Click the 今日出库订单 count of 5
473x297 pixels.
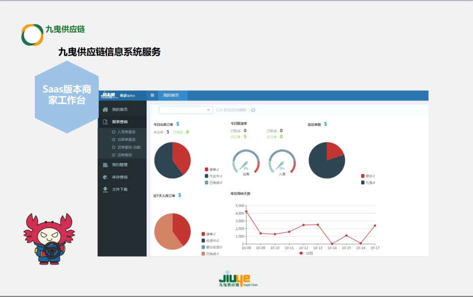pos(178,124)
